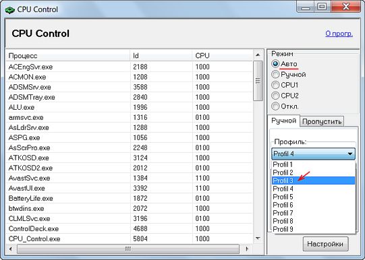Click Id value 5804
The image size is (365, 260).
(x=140, y=239)
